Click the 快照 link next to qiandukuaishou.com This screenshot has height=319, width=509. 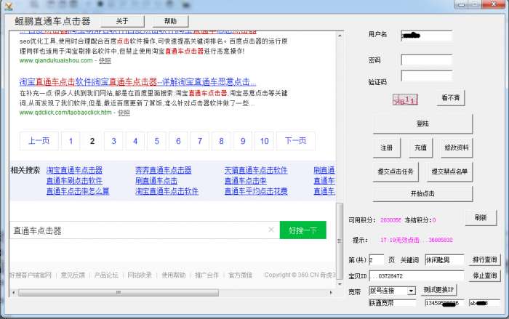point(105,61)
